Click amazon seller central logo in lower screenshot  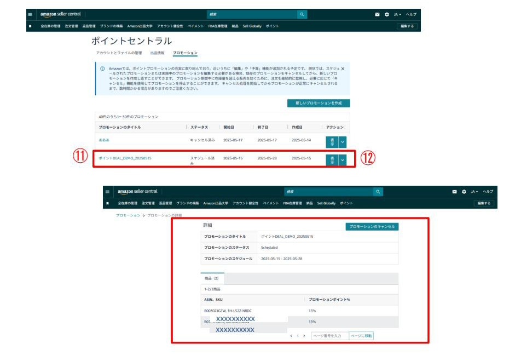tap(137, 191)
